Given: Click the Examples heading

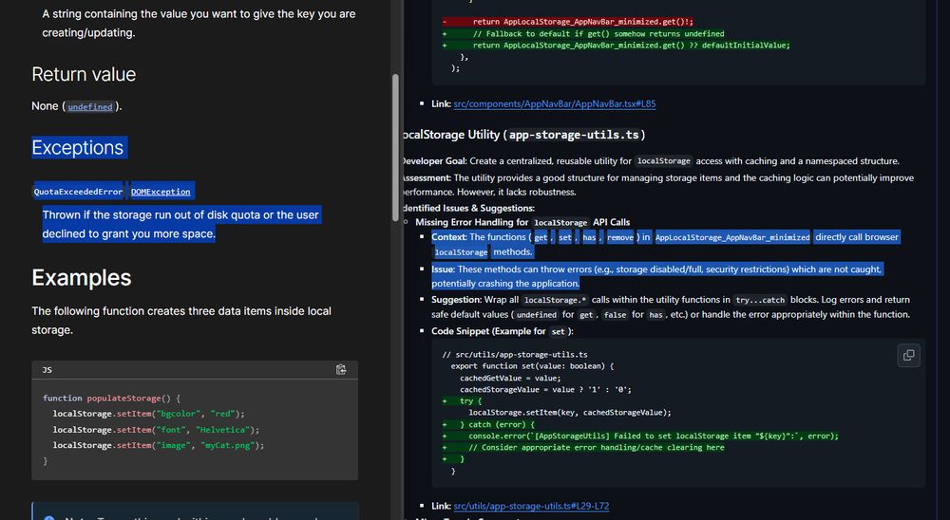Looking at the screenshot, I should [81, 277].
